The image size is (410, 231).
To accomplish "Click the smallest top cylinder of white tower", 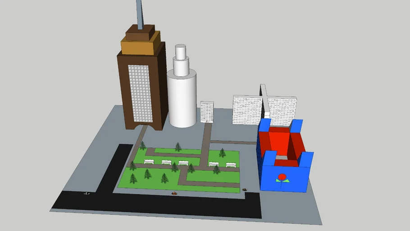I will click(x=181, y=51).
